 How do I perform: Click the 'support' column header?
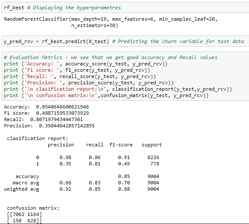[x=152, y=145]
